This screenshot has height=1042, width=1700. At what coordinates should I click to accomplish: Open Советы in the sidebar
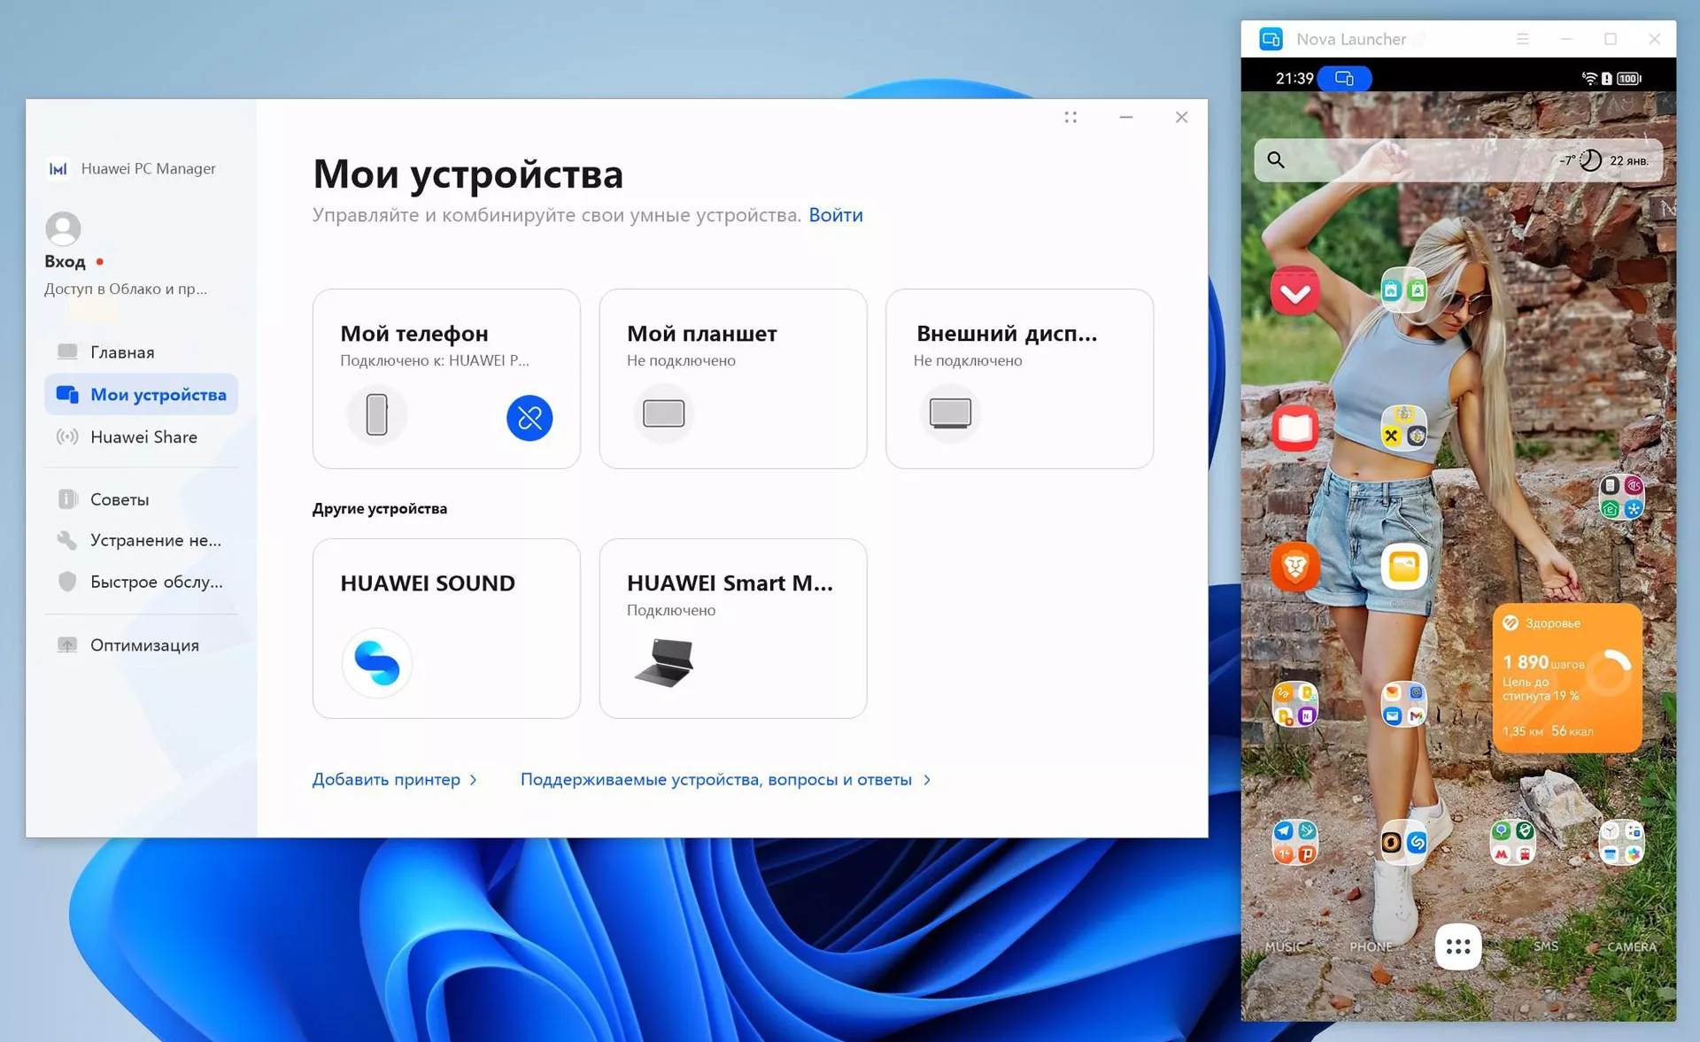point(141,499)
